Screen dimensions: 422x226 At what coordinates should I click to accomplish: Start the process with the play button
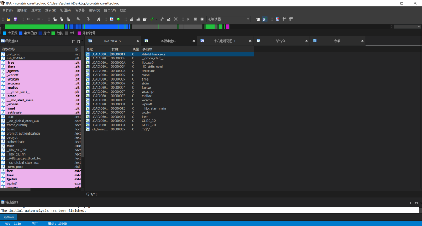point(189,19)
